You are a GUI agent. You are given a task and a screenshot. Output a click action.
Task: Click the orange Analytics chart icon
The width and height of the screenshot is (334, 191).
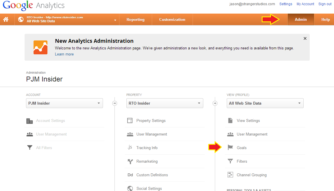[40, 47]
